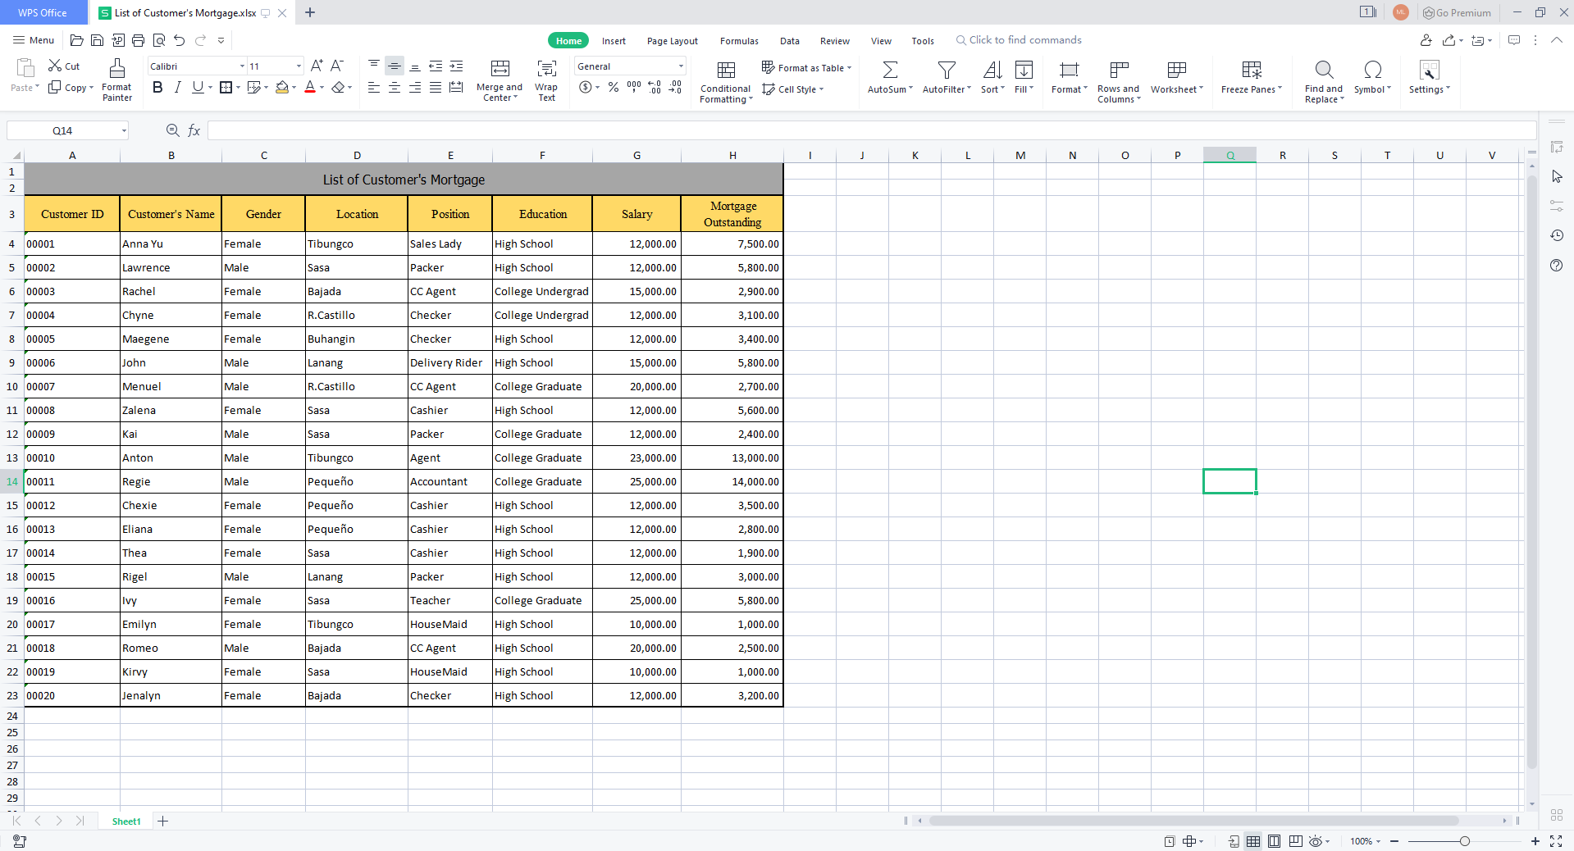1574x851 pixels.
Task: Expand the Name Box dropdown for Q14
Action: [124, 130]
